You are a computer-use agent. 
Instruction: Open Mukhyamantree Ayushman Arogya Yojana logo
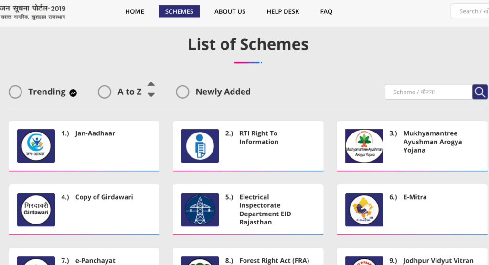tap(364, 146)
